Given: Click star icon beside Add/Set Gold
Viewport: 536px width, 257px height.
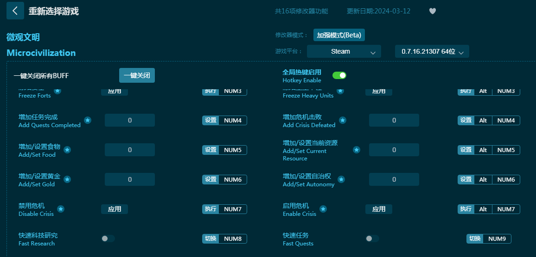Looking at the screenshot, I should point(67,180).
